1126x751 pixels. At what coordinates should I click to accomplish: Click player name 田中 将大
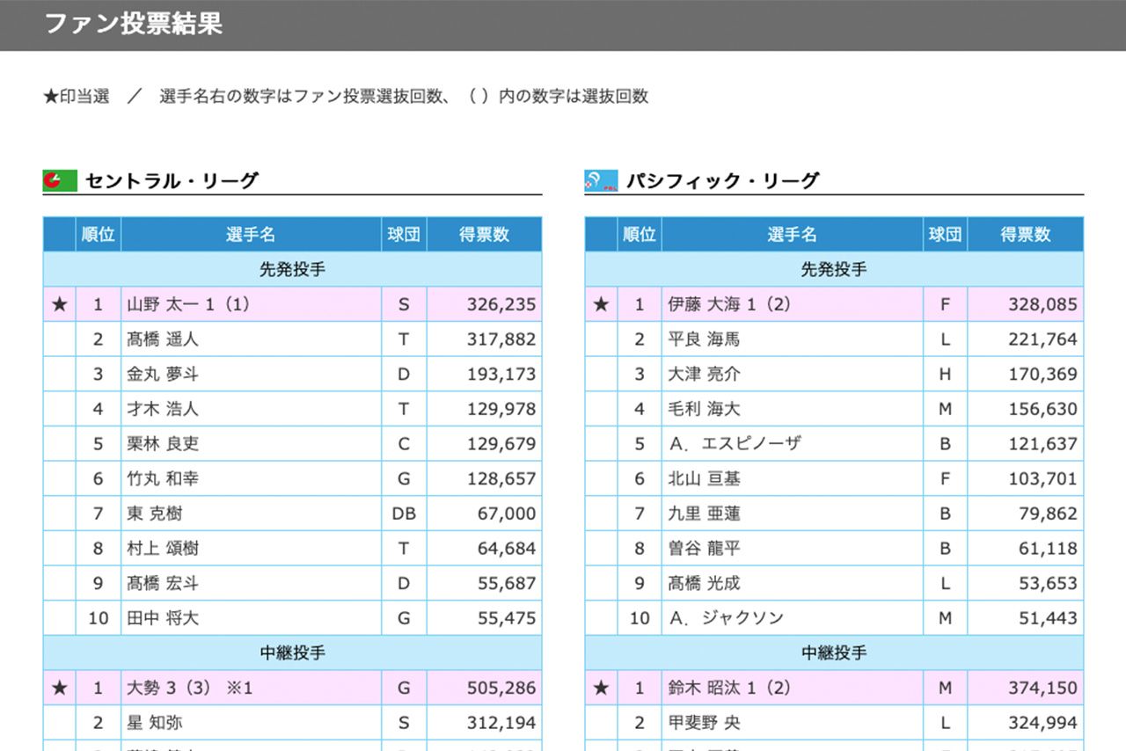coord(163,617)
